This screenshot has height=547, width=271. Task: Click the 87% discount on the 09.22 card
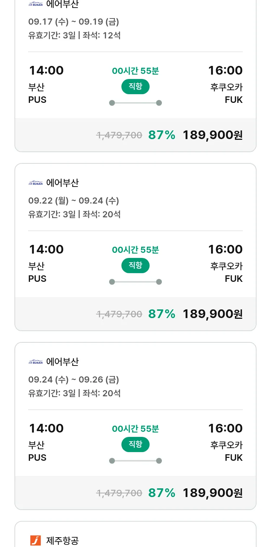click(162, 314)
